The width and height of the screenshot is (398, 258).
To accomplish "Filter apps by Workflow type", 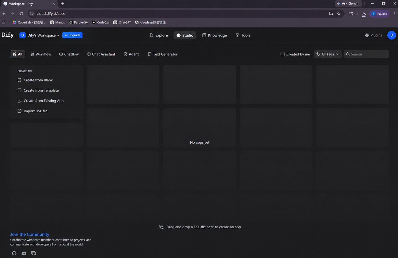I will (x=41, y=54).
